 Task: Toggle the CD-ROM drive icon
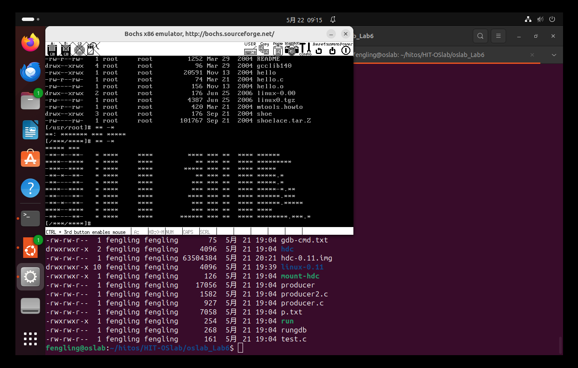click(79, 49)
